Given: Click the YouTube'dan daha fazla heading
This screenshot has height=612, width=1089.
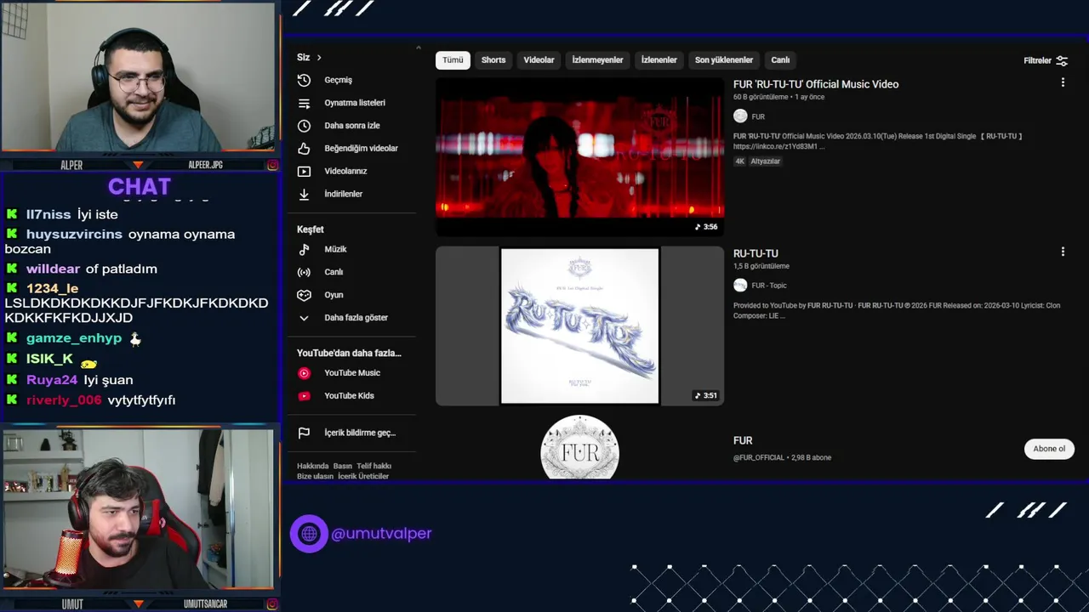Looking at the screenshot, I should (349, 353).
